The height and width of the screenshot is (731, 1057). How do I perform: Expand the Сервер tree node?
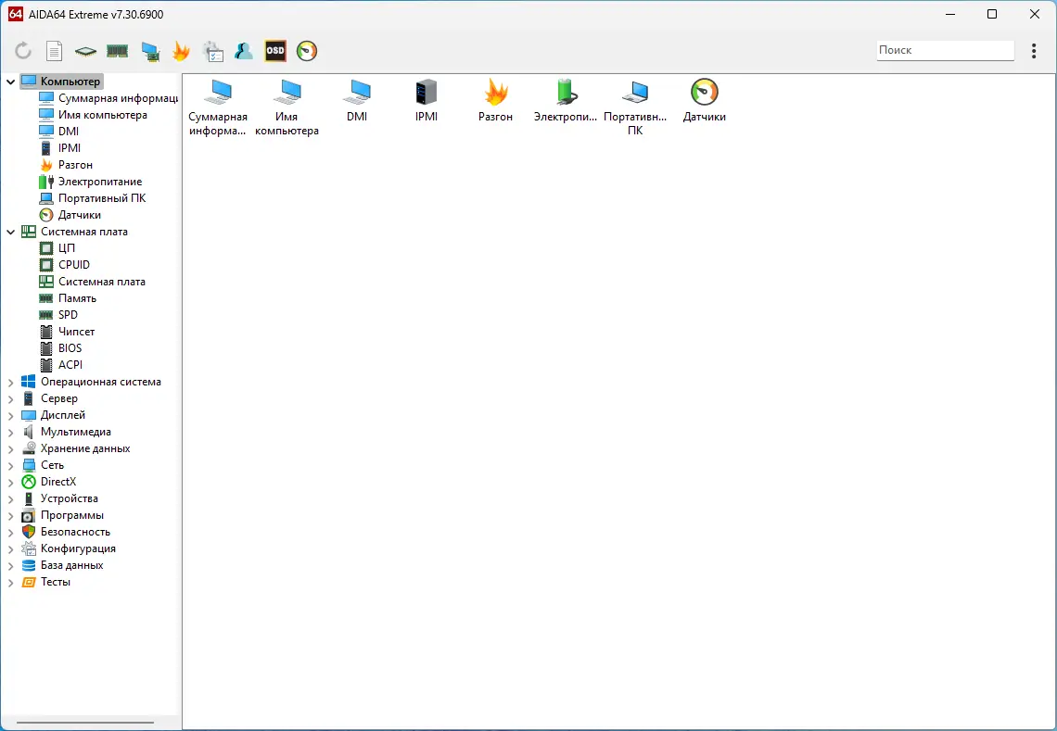11,398
